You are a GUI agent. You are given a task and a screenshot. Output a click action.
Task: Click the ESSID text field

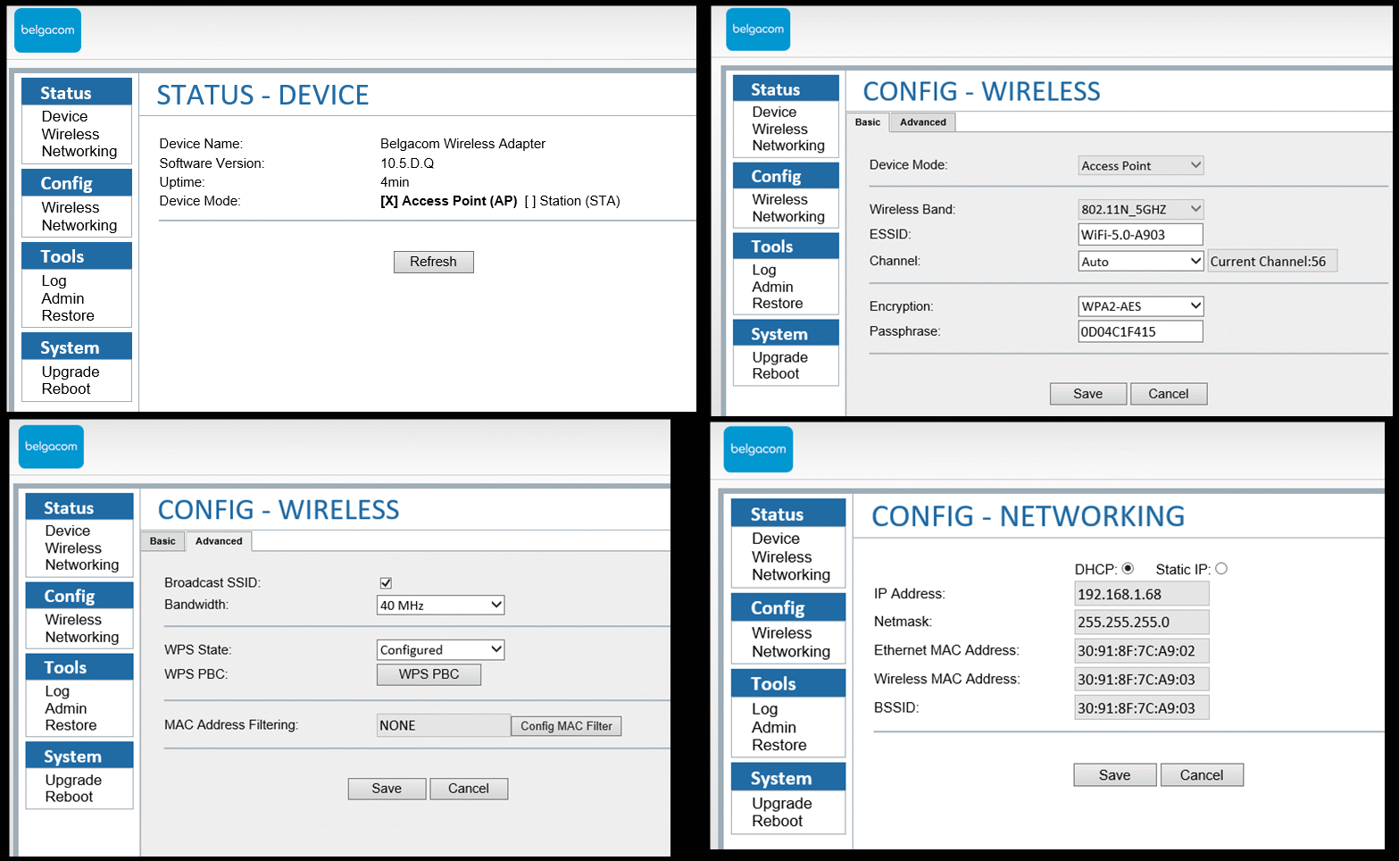tap(1140, 235)
